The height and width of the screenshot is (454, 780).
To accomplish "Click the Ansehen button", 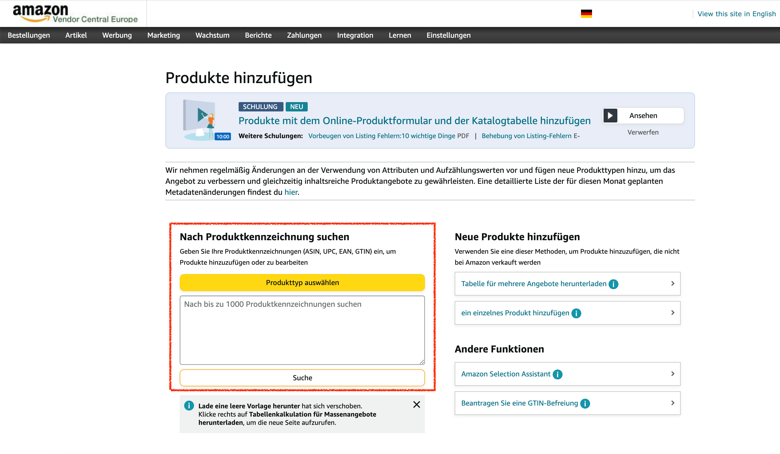I will click(x=643, y=116).
